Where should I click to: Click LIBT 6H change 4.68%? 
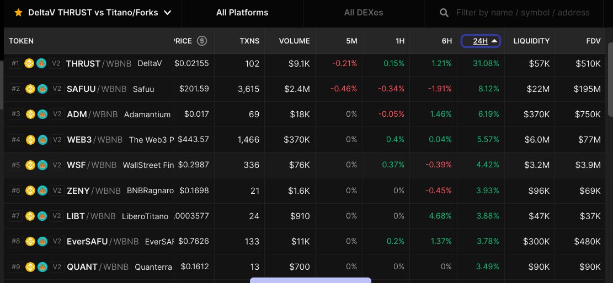(x=440, y=216)
